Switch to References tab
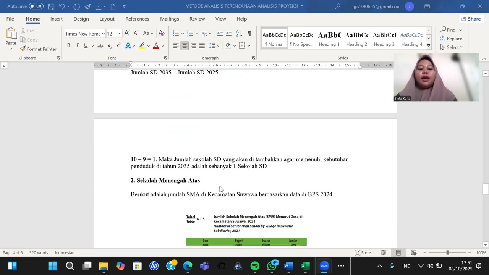 (137, 19)
